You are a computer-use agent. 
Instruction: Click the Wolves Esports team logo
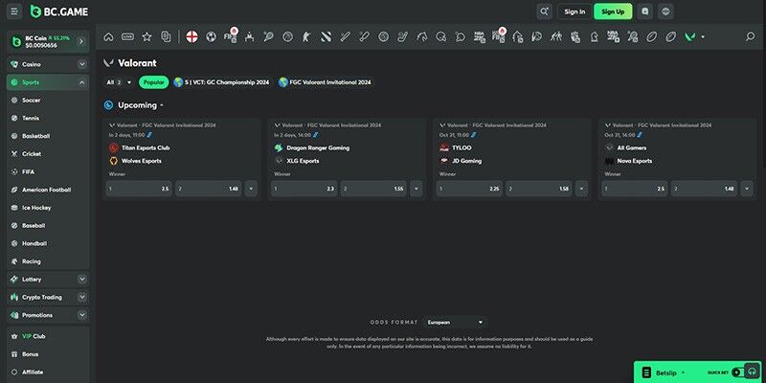click(x=114, y=161)
